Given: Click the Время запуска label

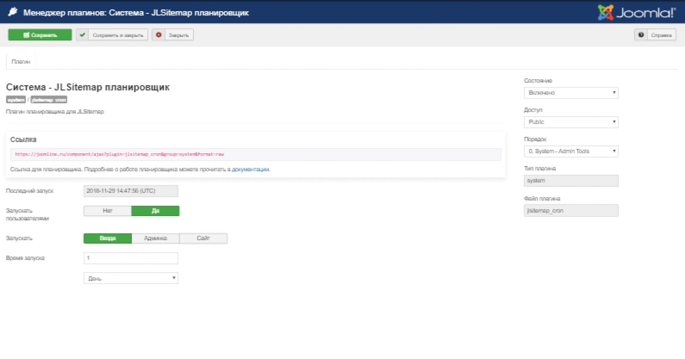Looking at the screenshot, I should tap(25, 258).
